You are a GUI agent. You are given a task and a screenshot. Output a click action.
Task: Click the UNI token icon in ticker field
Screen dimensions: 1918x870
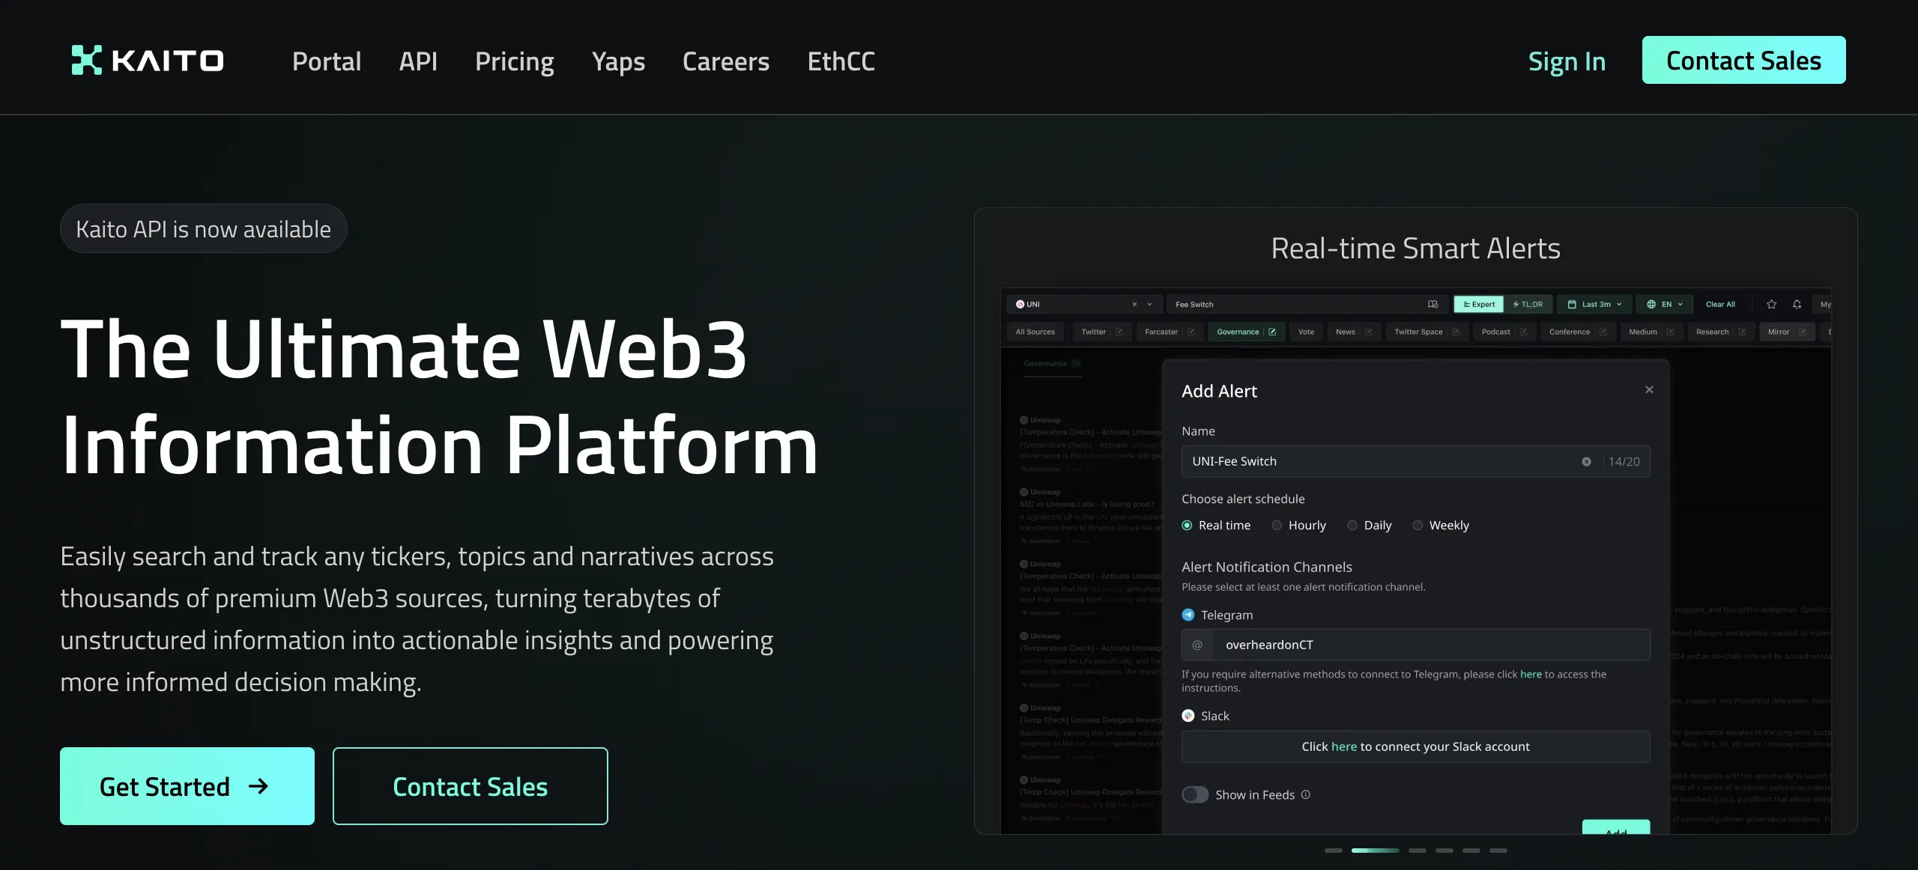[1020, 304]
